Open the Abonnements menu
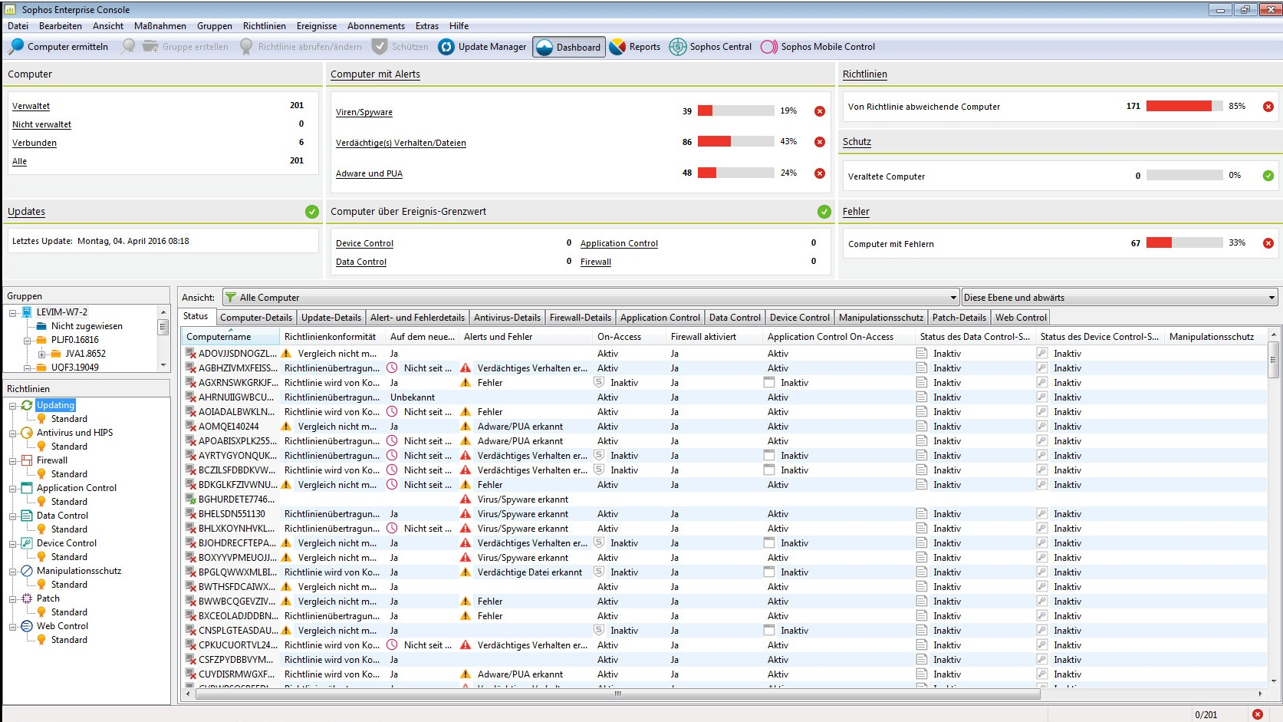The image size is (1283, 722). pos(376,26)
